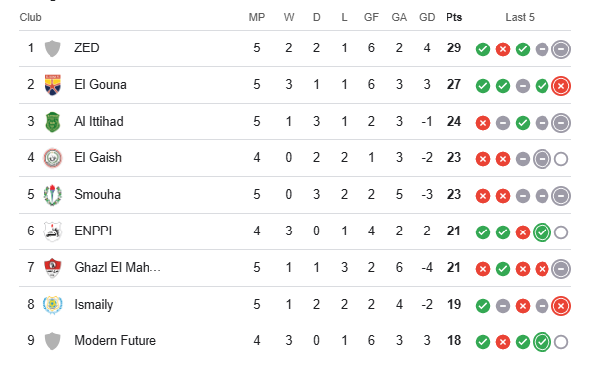Click Modern Future's gray shield icon
596x369 pixels.
(x=52, y=341)
